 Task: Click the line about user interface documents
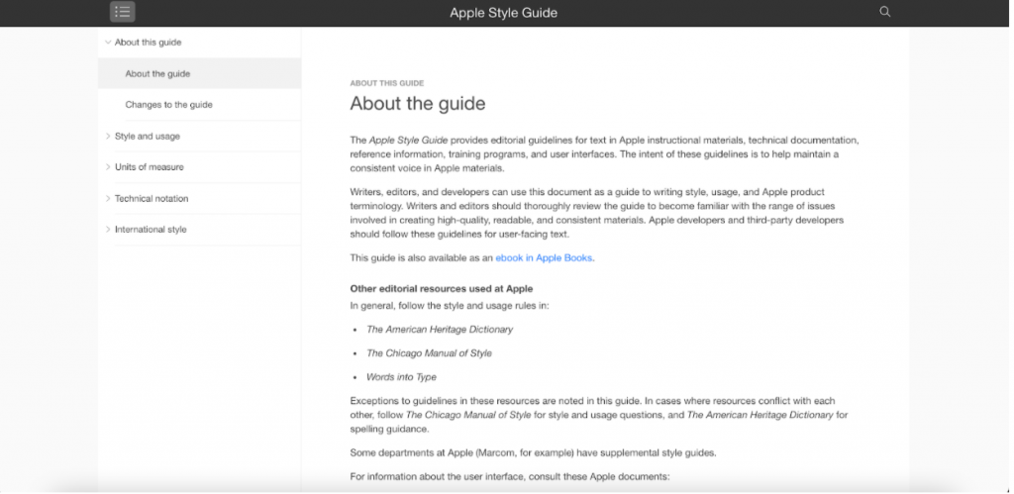(x=510, y=476)
